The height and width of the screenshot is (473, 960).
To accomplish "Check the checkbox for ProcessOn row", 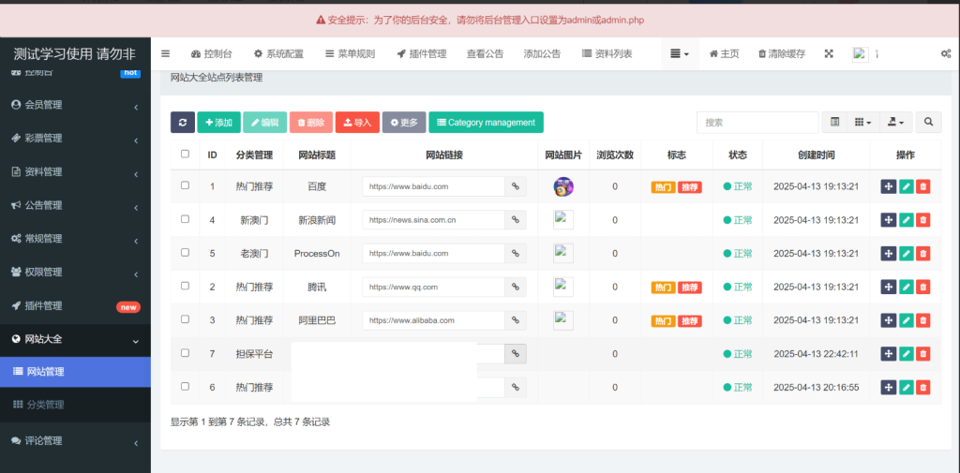I will (x=185, y=252).
